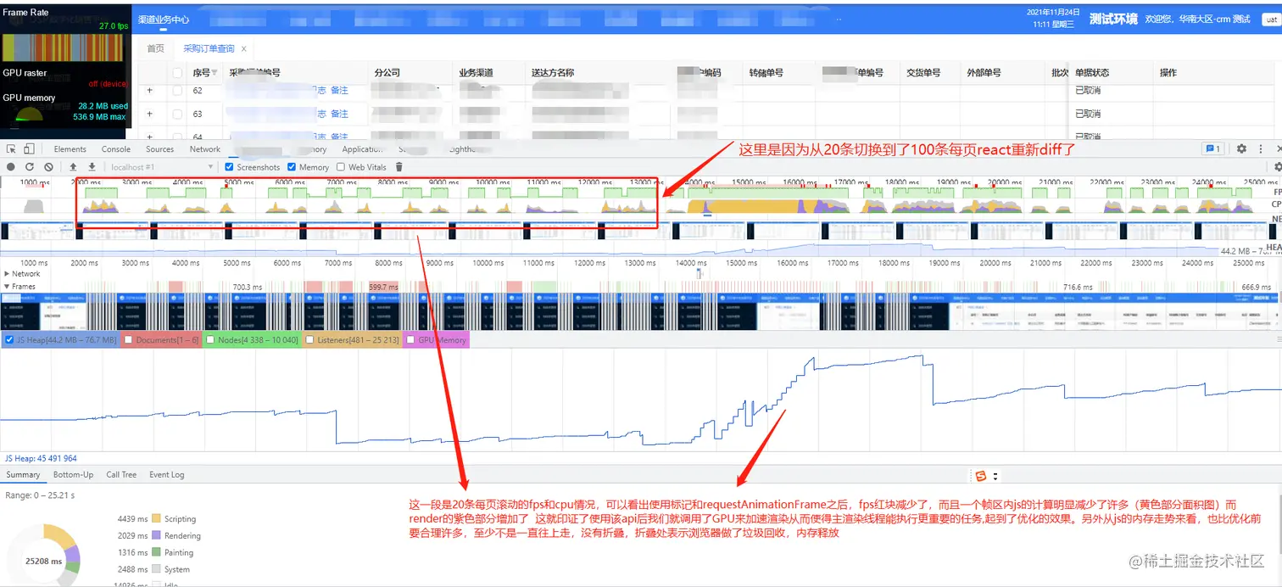The width and height of the screenshot is (1282, 587).
Task: Click the reload-and-record profile icon
Action: 29,166
